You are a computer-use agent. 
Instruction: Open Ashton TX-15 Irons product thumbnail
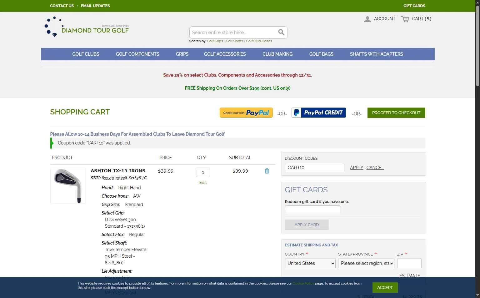68,185
